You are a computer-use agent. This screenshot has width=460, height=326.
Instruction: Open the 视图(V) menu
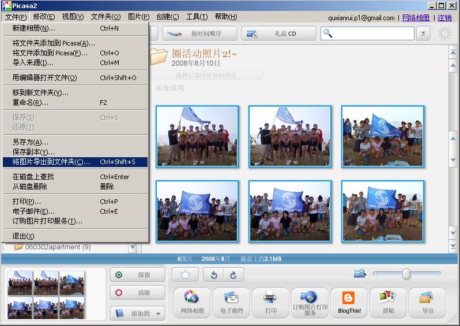pyautogui.click(x=73, y=17)
